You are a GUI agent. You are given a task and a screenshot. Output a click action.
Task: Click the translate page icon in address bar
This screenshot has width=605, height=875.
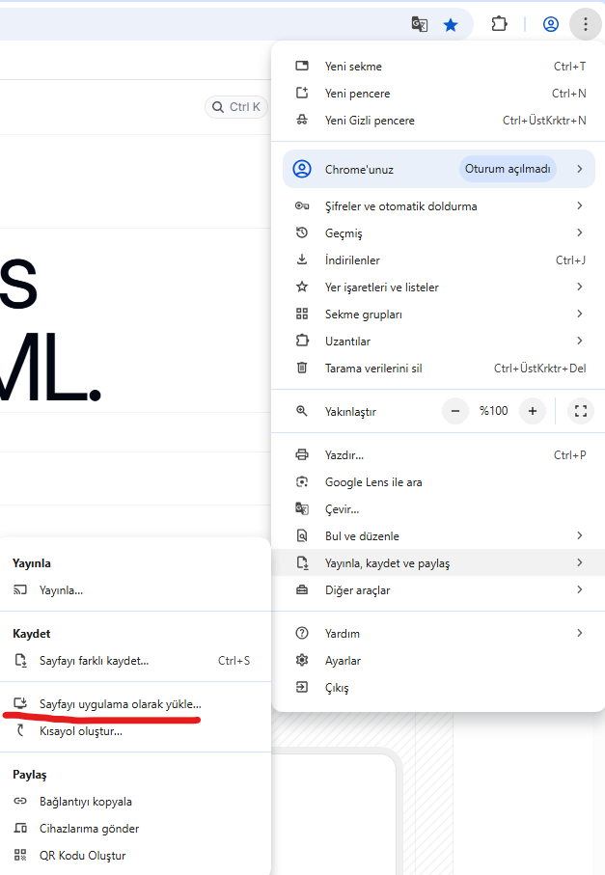(419, 24)
